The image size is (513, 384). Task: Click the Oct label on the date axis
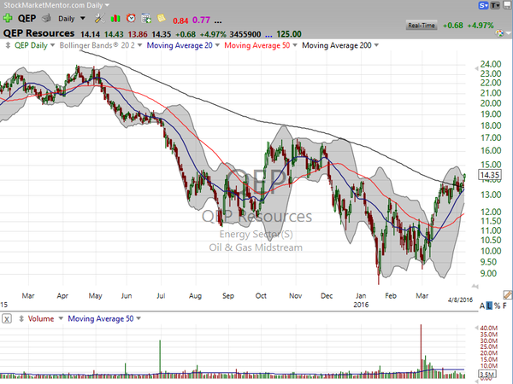point(261,296)
